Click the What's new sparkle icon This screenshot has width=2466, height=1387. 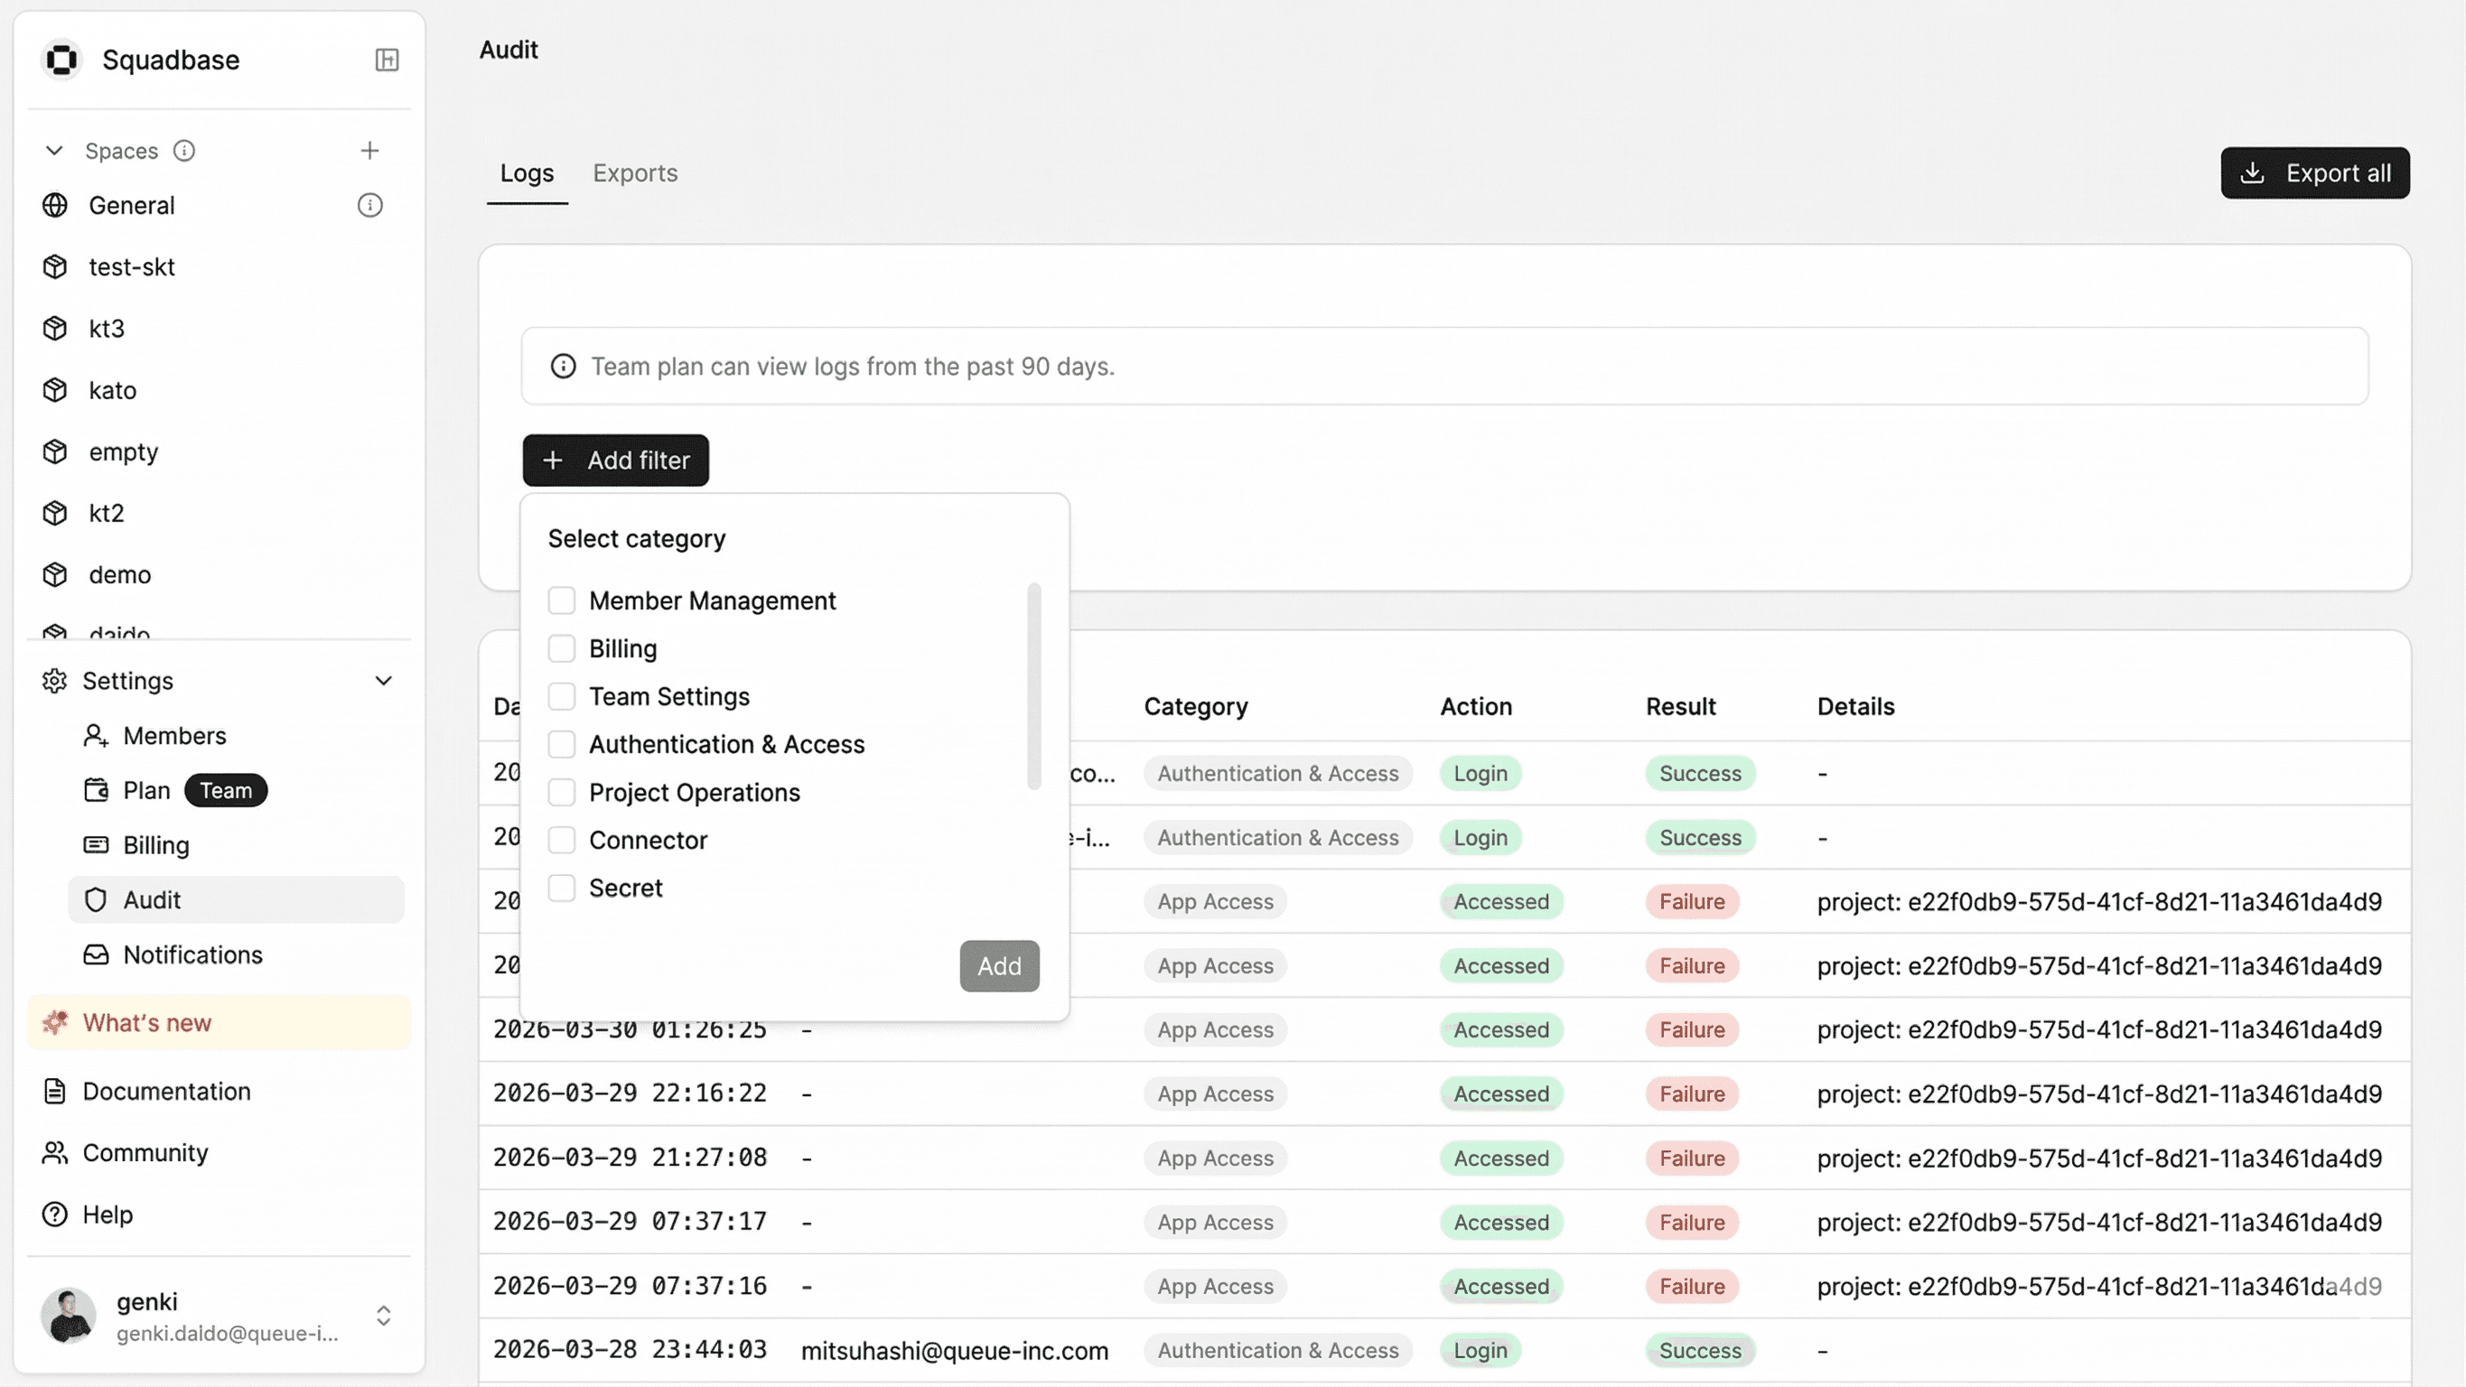click(x=54, y=1022)
